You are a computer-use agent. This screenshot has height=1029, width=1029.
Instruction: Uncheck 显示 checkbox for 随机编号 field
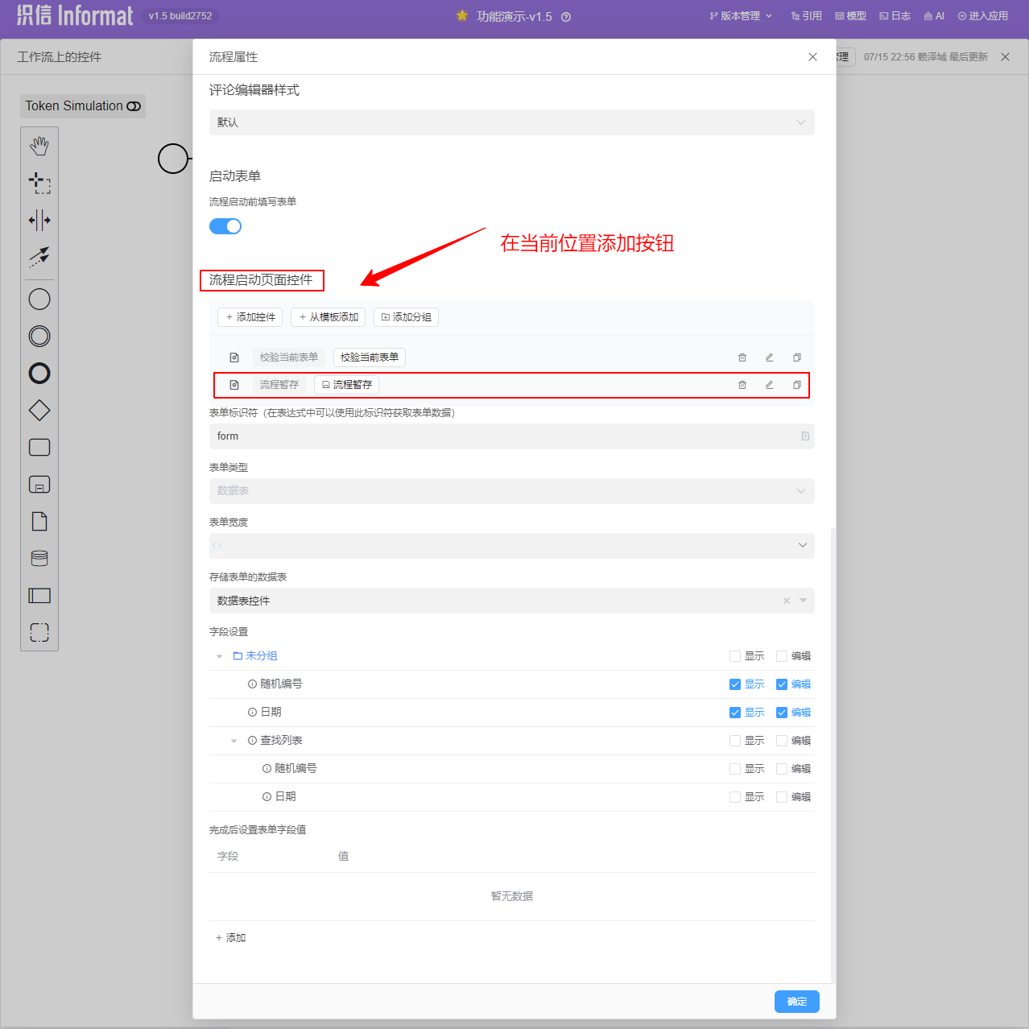click(735, 684)
